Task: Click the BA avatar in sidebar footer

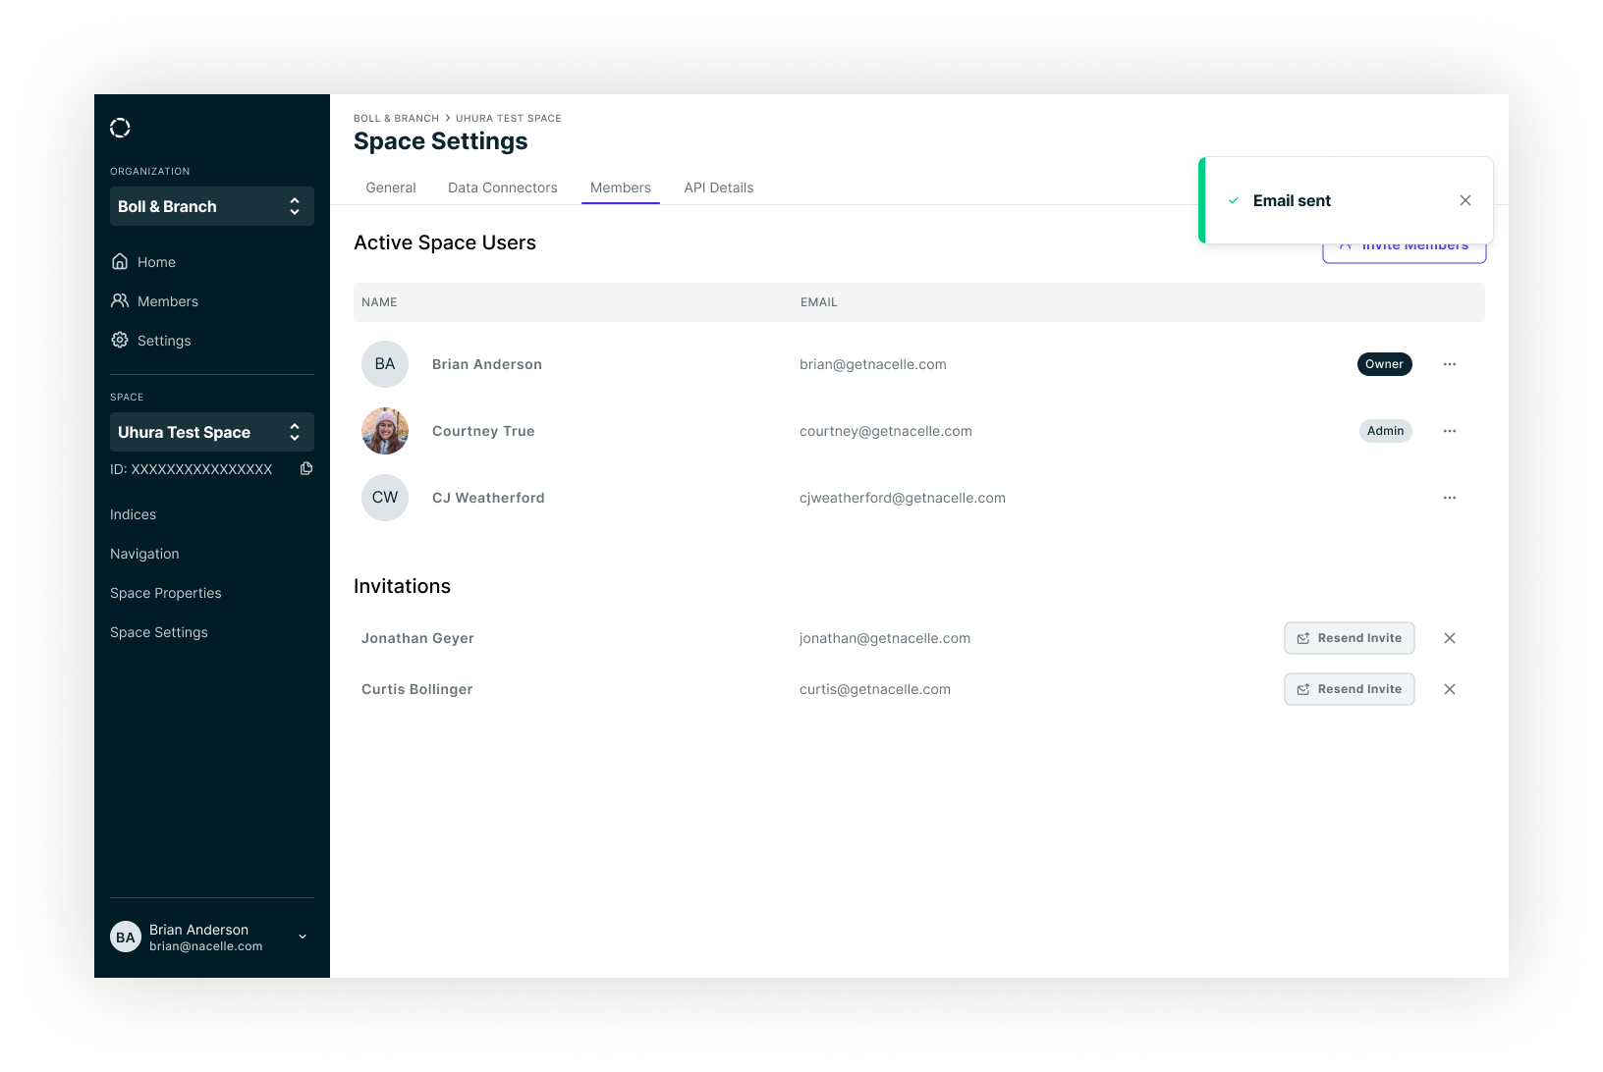Action: point(126,937)
